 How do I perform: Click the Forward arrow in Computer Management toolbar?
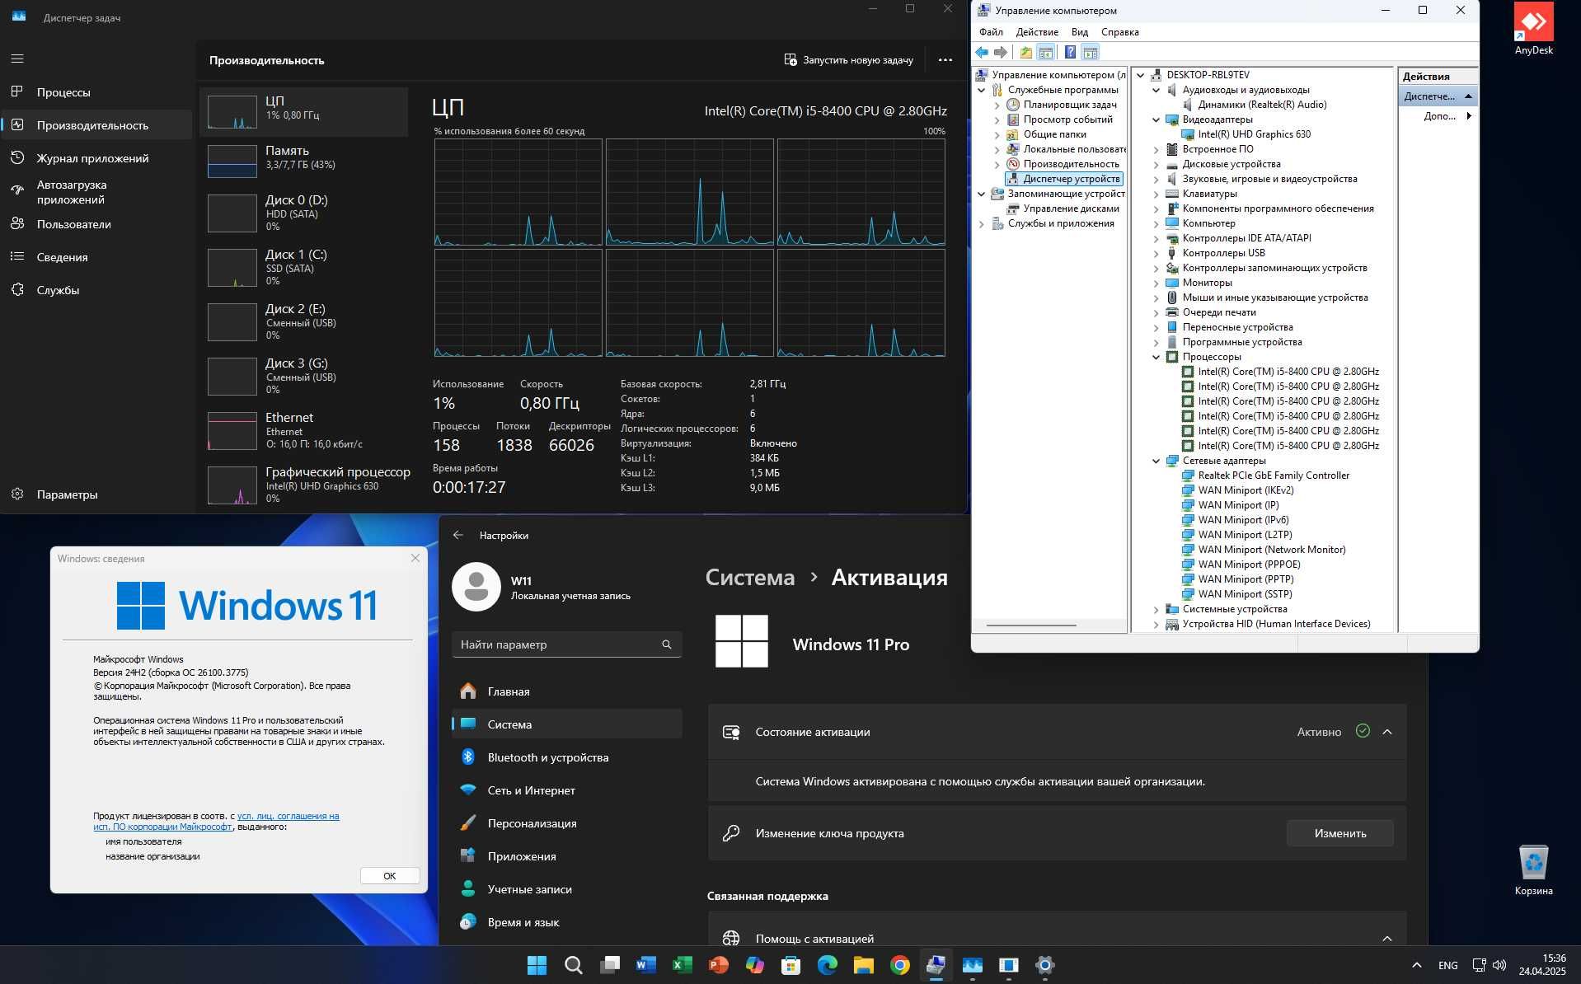(1001, 53)
